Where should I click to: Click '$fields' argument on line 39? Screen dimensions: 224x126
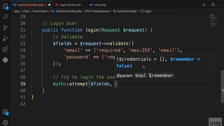pos(100,84)
